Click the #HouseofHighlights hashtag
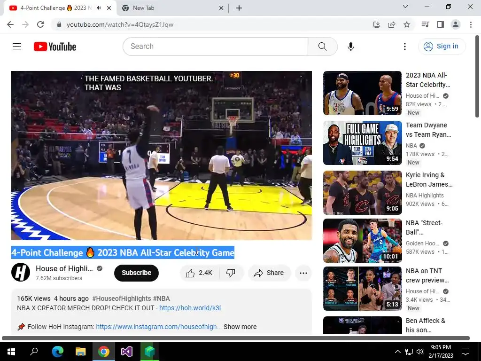 (122, 298)
